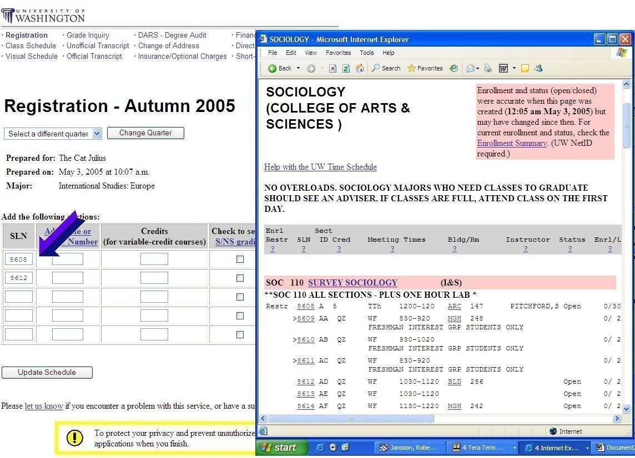Click the yellow Discuss note icon
Image resolution: width=635 pixels, height=458 pixels.
pyautogui.click(x=525, y=68)
